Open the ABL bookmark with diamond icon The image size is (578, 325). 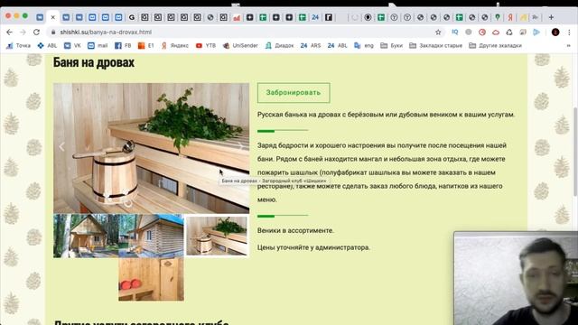[x=47, y=46]
